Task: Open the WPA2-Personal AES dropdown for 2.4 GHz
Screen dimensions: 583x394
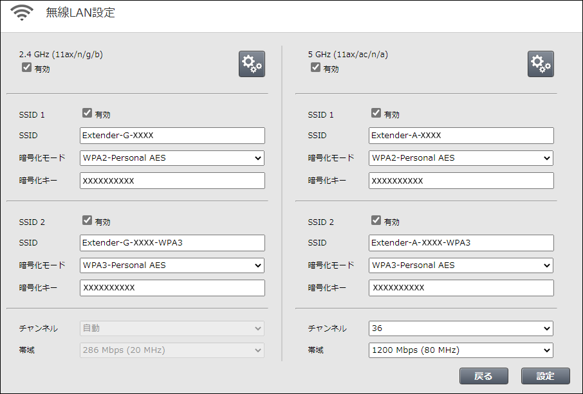Action: 172,158
